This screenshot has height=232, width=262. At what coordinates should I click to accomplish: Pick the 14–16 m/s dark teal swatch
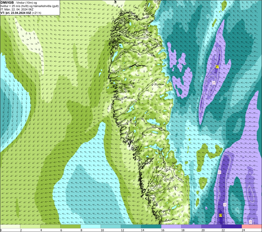[x=151, y=226]
